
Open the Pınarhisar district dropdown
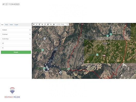point(16,34)
